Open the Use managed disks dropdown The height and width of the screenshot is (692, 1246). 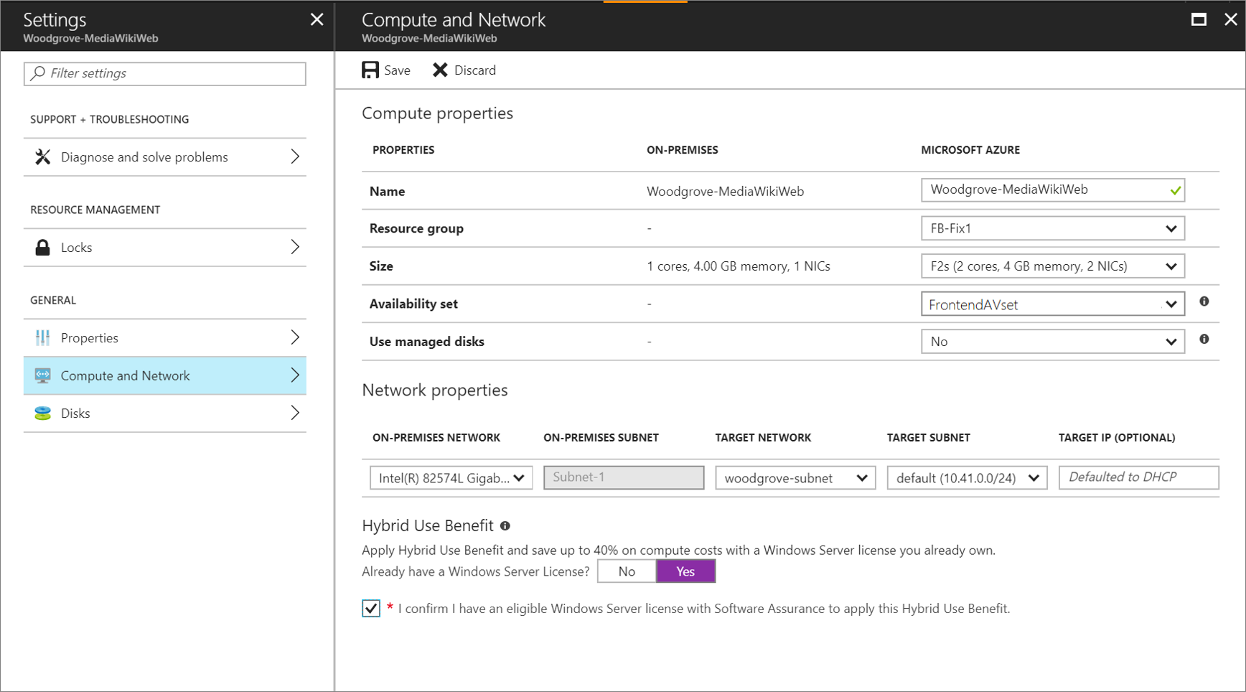click(1052, 342)
